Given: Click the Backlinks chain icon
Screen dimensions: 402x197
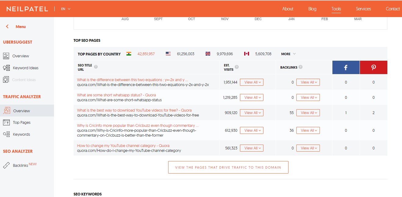Looking at the screenshot, I should (x=6, y=165).
